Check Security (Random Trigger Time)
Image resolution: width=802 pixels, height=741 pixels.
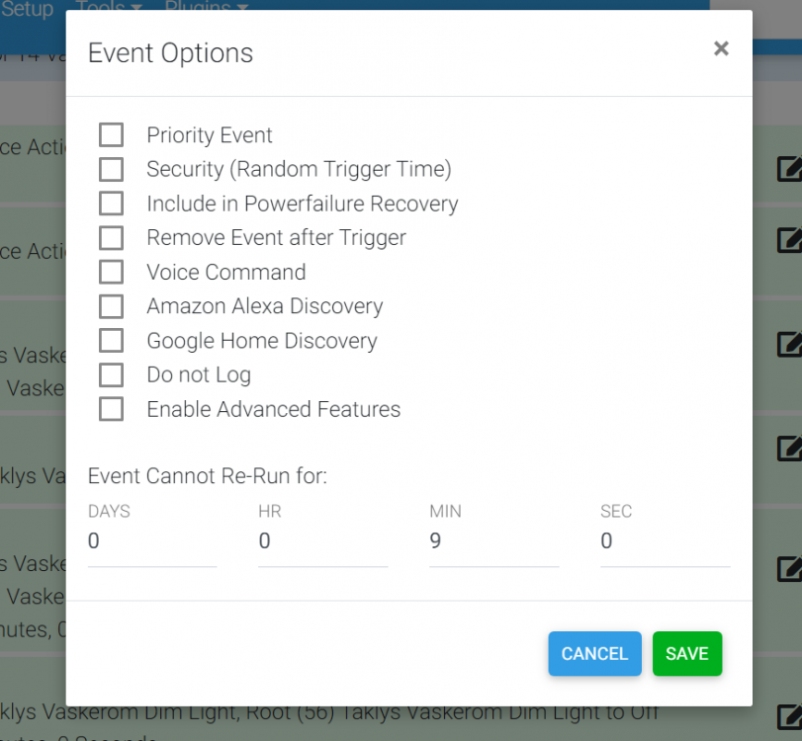[x=111, y=169]
